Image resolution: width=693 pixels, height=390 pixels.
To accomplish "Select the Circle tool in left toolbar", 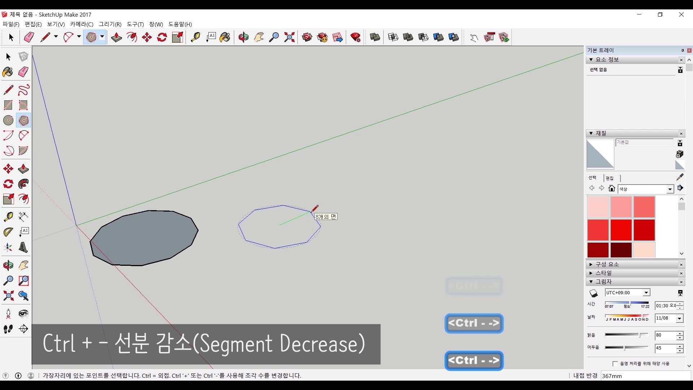I will 8,120.
